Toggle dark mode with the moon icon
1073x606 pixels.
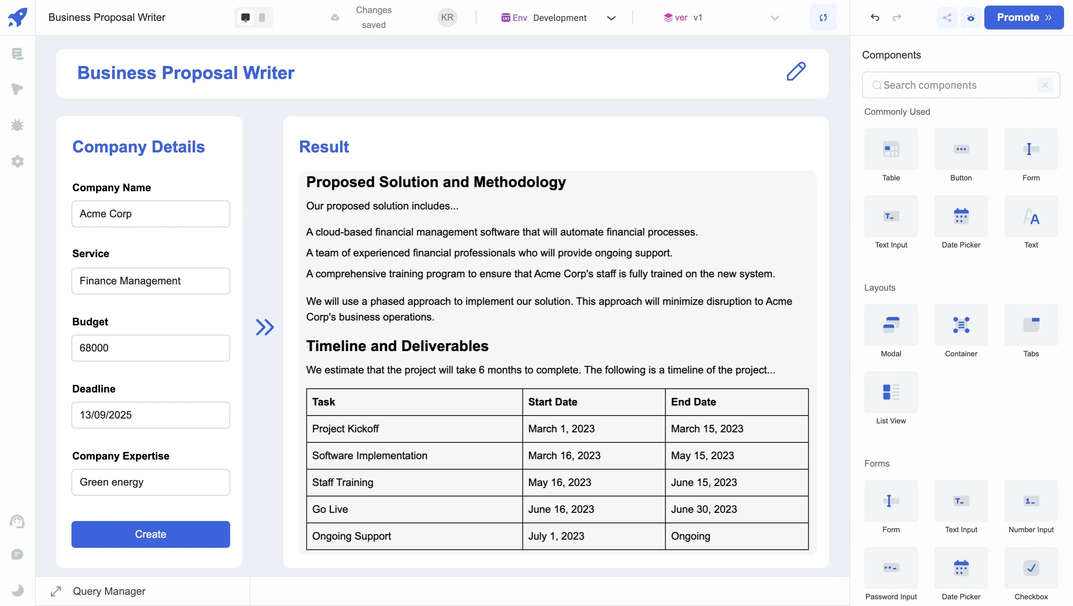pos(18,590)
